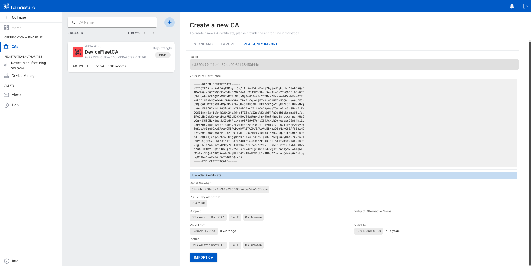Viewport: 531px width, 266px height.
Task: Click inside the x509 PEM Certificate textbox
Action: coord(353,123)
